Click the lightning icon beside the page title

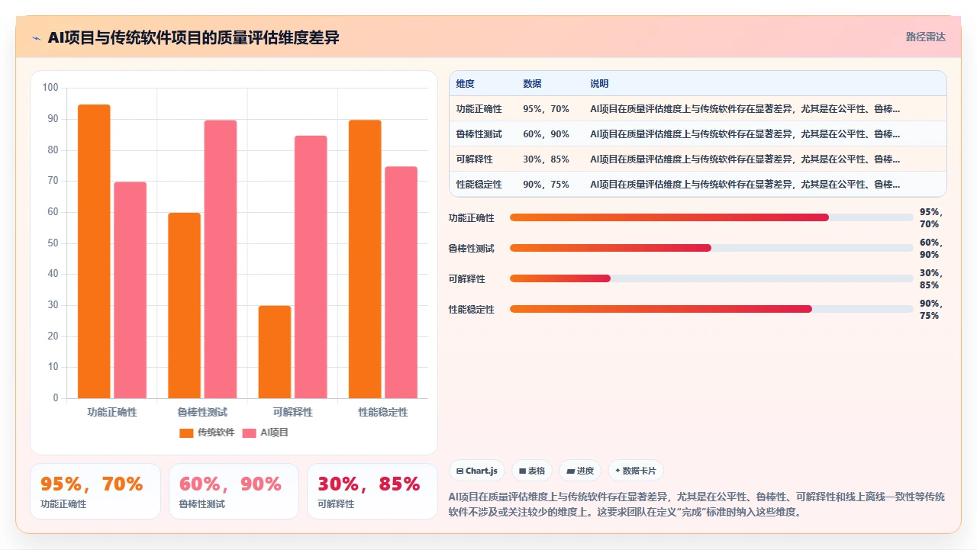[36, 38]
